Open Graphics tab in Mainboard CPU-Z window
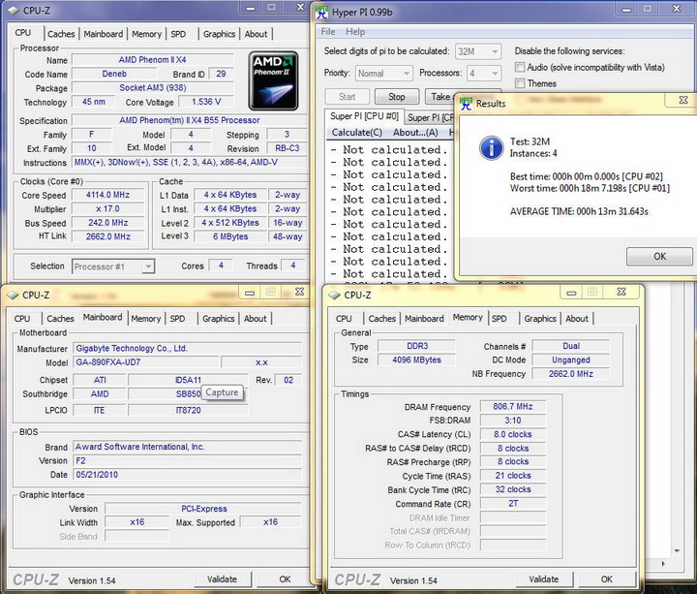 pos(218,319)
